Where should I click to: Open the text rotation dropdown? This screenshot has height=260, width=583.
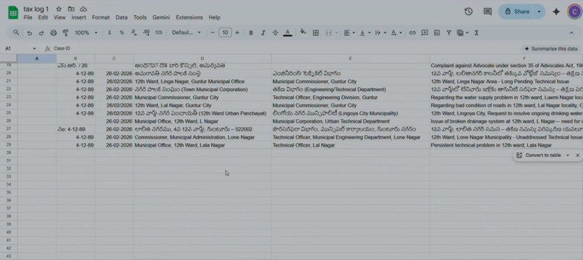(x=396, y=32)
